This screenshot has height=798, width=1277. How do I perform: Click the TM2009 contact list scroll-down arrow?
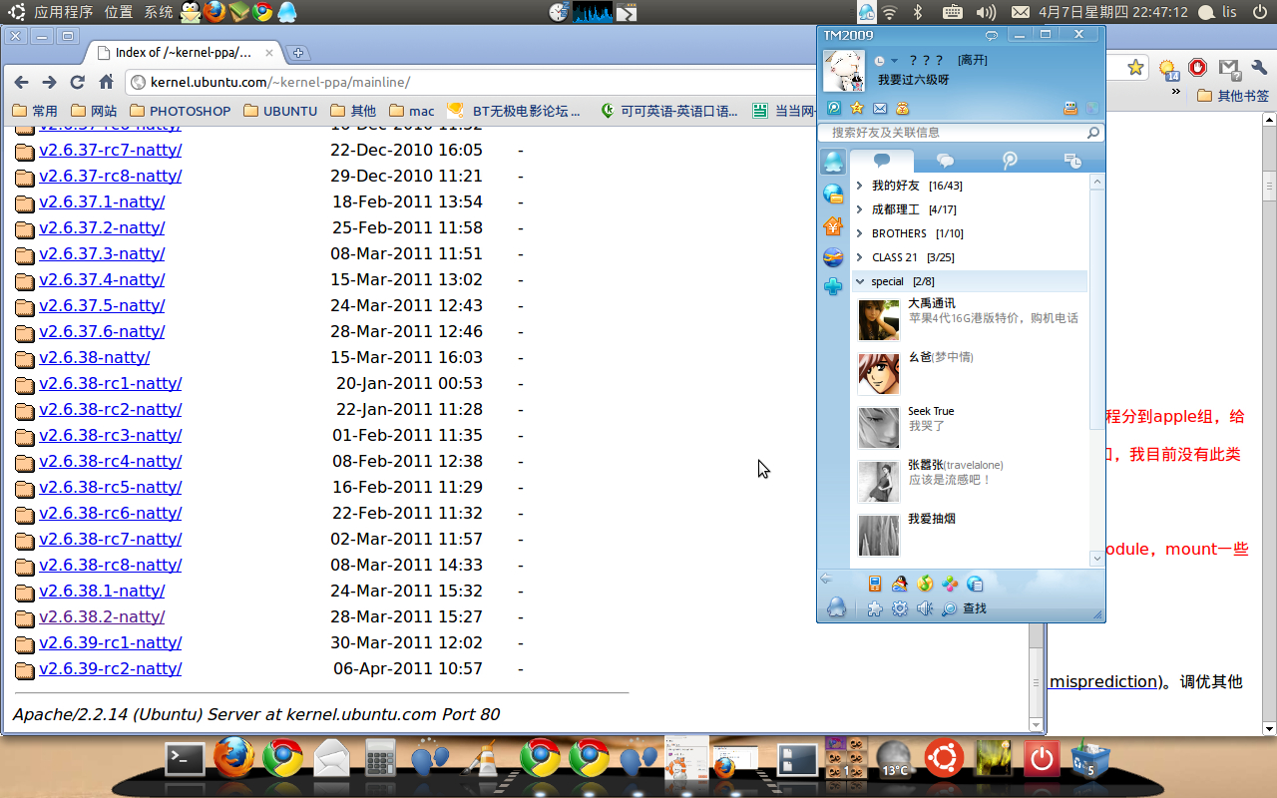(x=1096, y=560)
